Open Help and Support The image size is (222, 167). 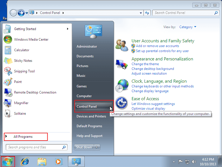pos(89,136)
